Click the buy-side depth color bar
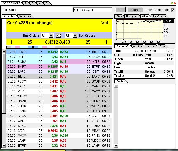The width and height of the screenshot is (178, 151). [x=20, y=47]
